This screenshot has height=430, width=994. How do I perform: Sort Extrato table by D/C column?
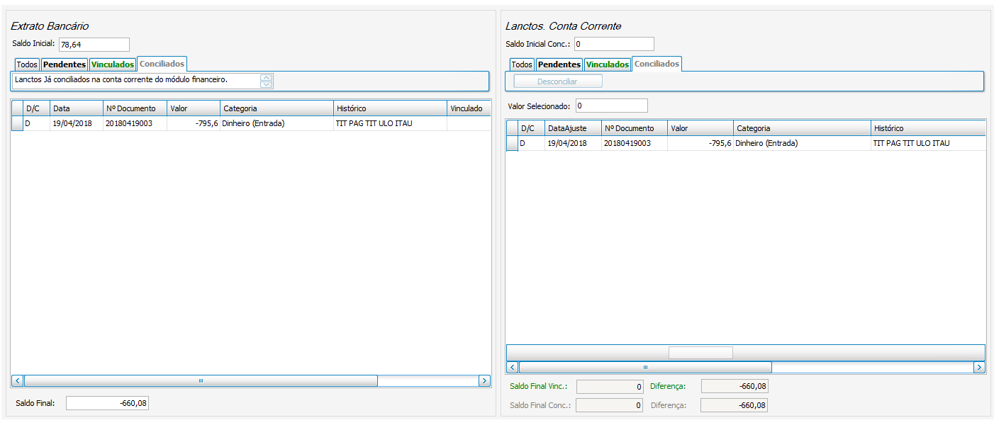[x=36, y=108]
